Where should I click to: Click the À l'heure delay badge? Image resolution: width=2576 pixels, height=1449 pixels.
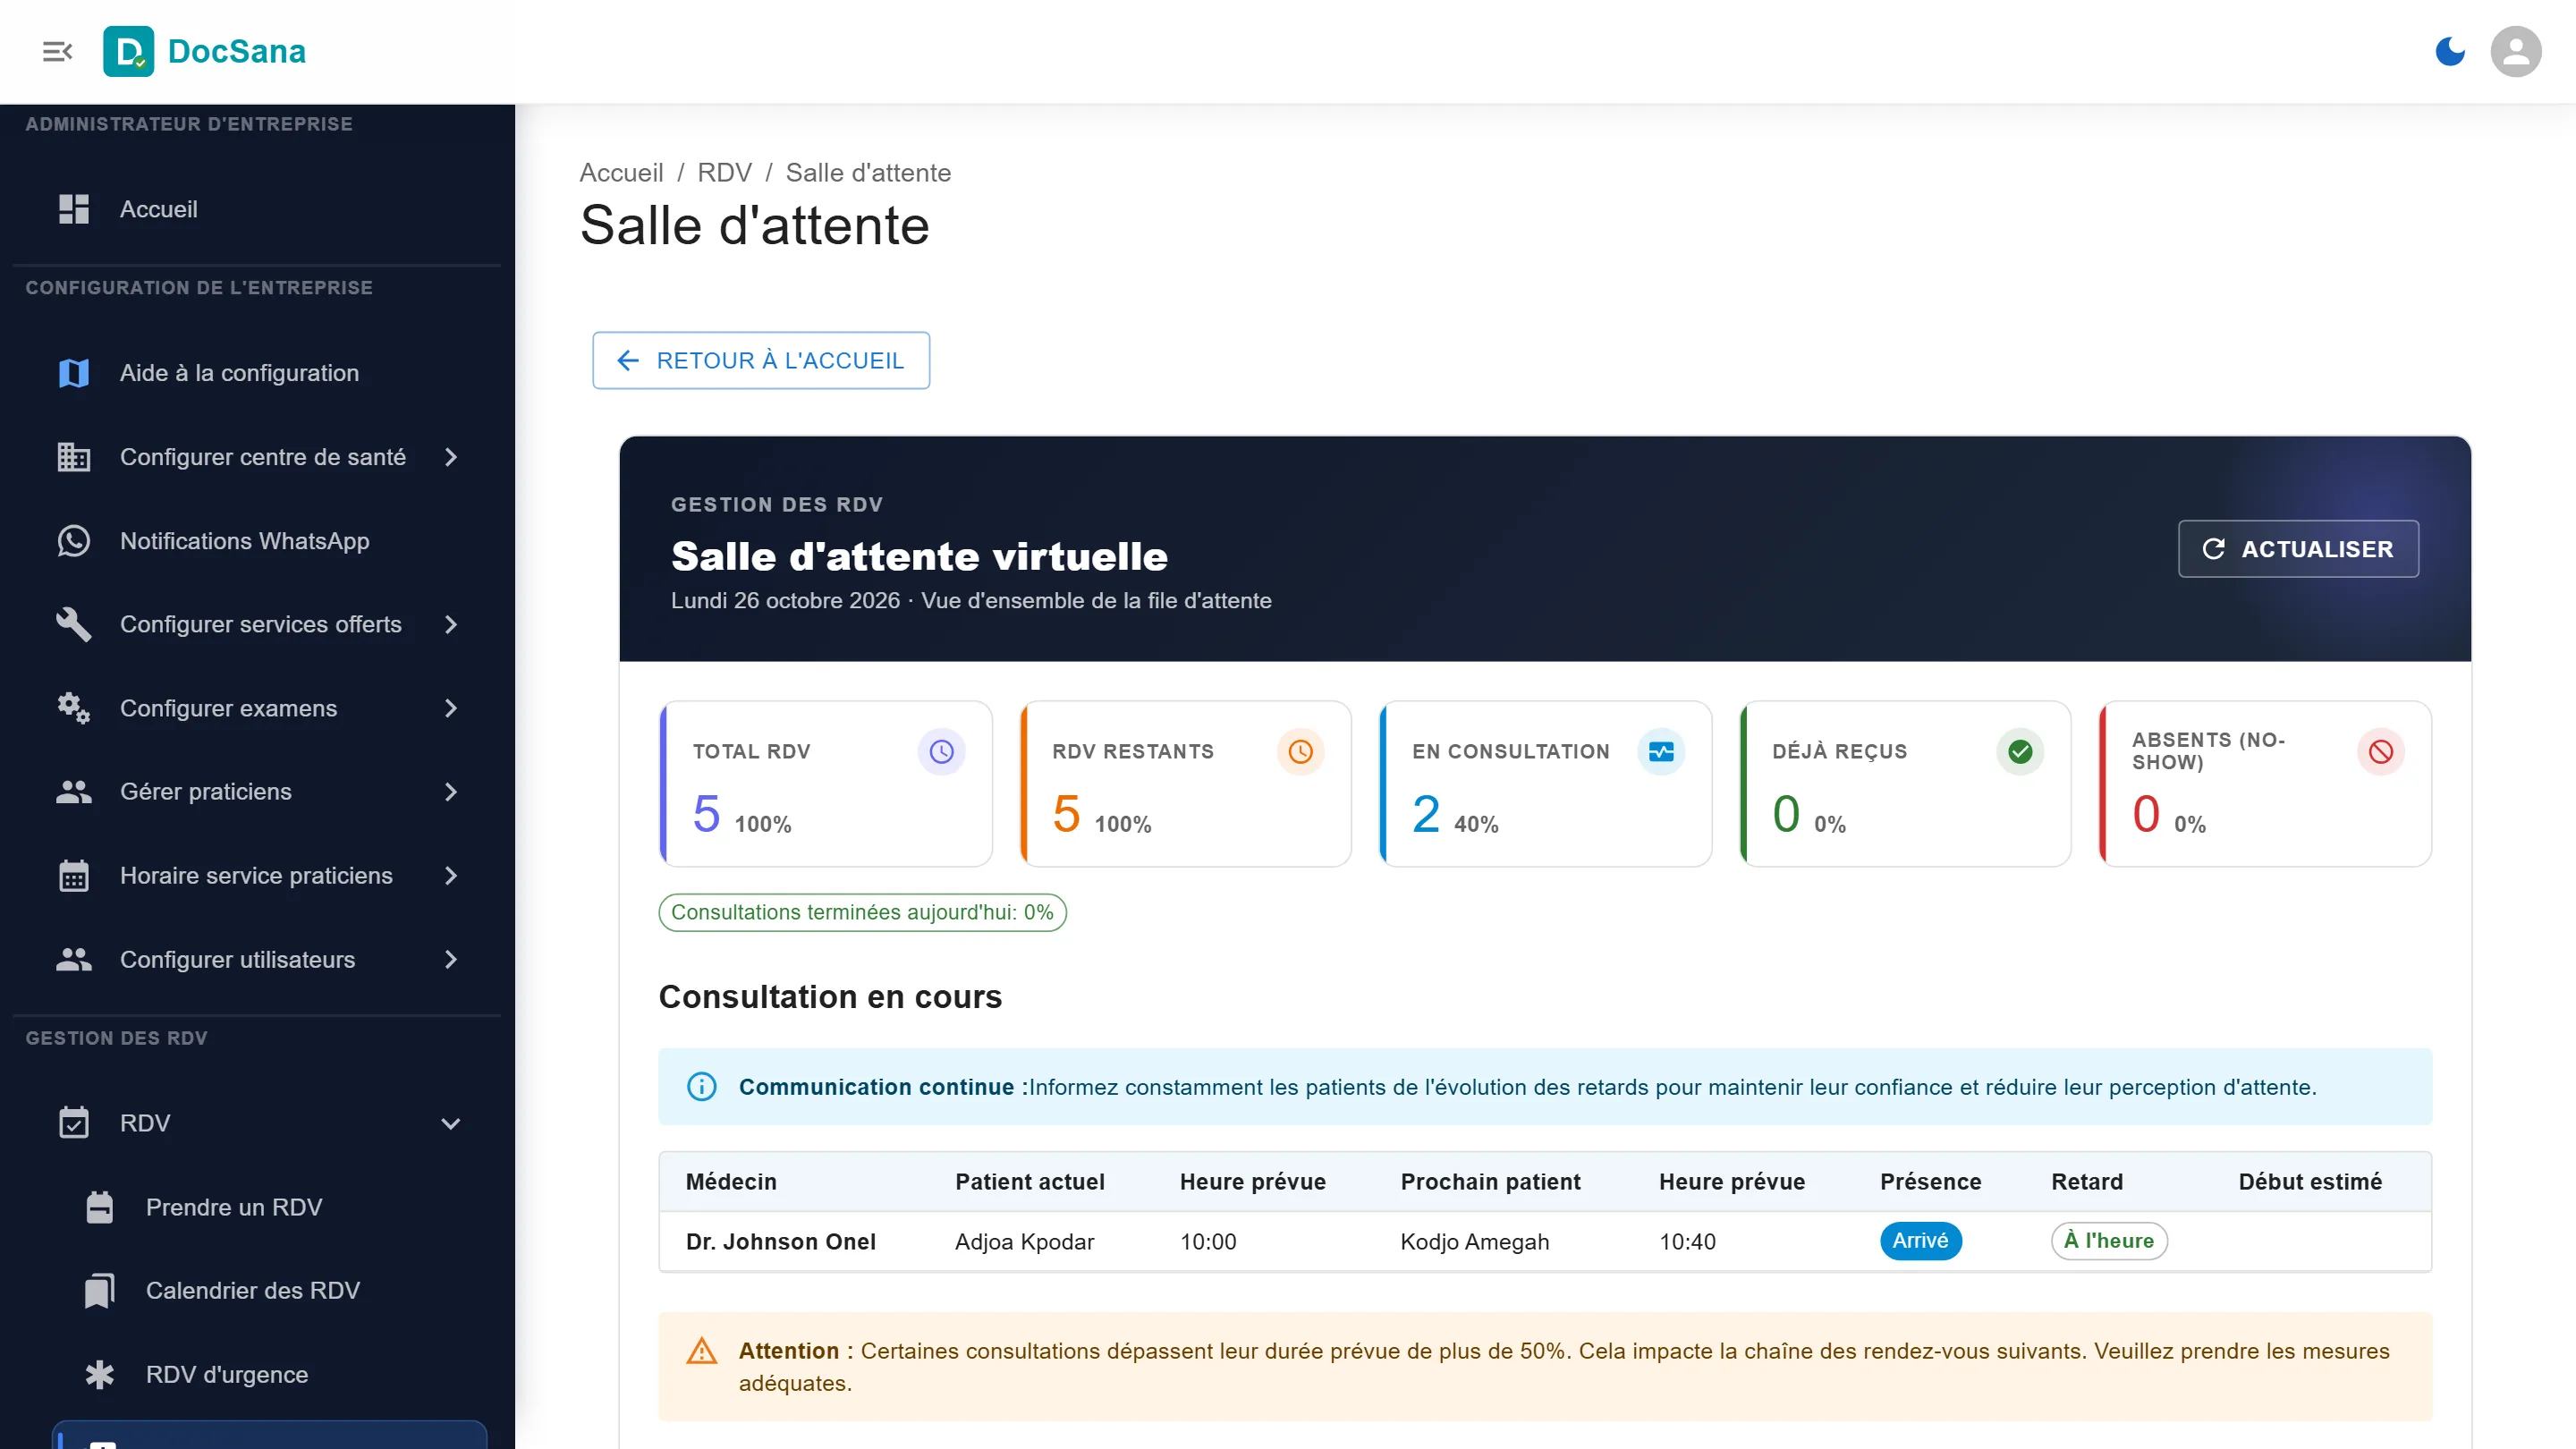click(x=2109, y=1241)
